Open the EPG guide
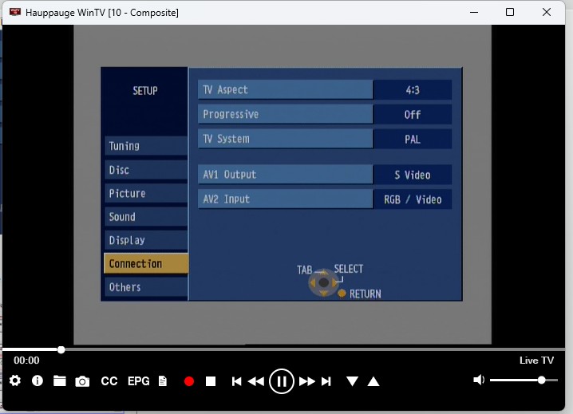Viewport: 573px width, 414px height. click(x=139, y=381)
